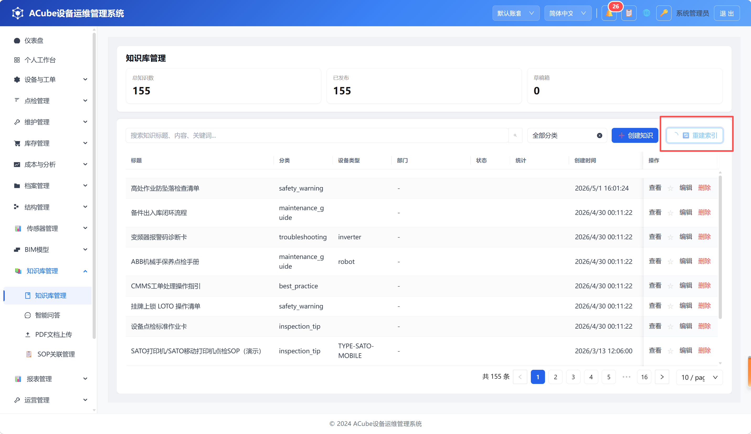Star the ABB机械手保养点检手册 row
The image size is (751, 434).
coord(670,261)
